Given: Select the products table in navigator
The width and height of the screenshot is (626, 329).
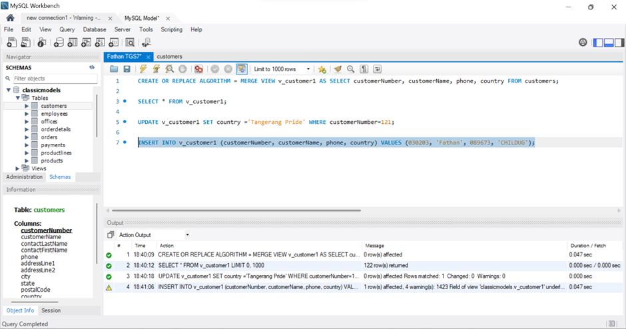Looking at the screenshot, I should (x=52, y=161).
